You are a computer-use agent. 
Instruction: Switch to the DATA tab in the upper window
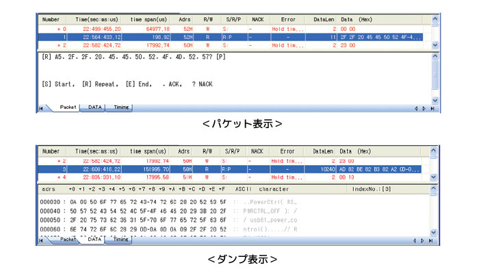point(95,108)
